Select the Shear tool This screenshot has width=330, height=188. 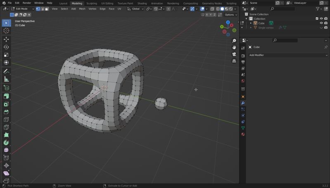(6, 173)
